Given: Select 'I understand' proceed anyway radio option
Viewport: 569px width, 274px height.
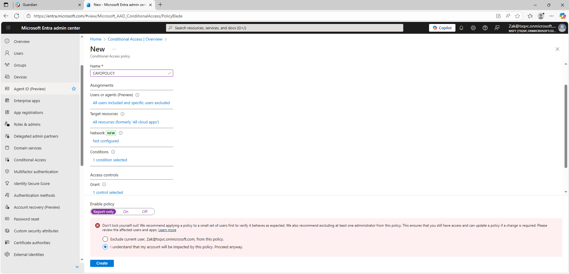Looking at the screenshot, I should (105, 247).
